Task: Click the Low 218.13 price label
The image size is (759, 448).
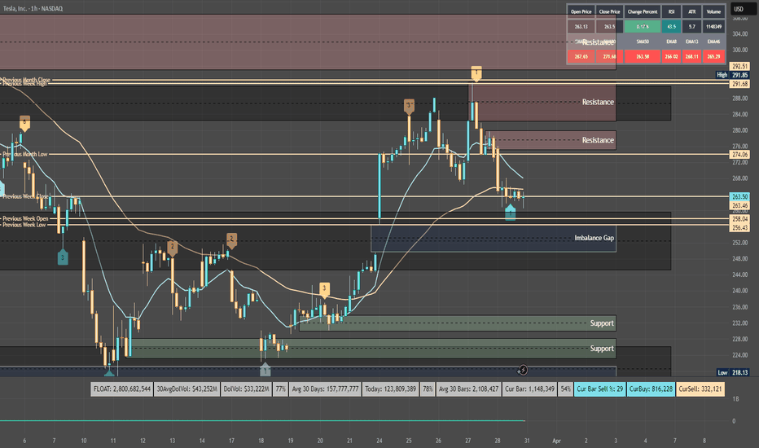Action: click(x=732, y=372)
